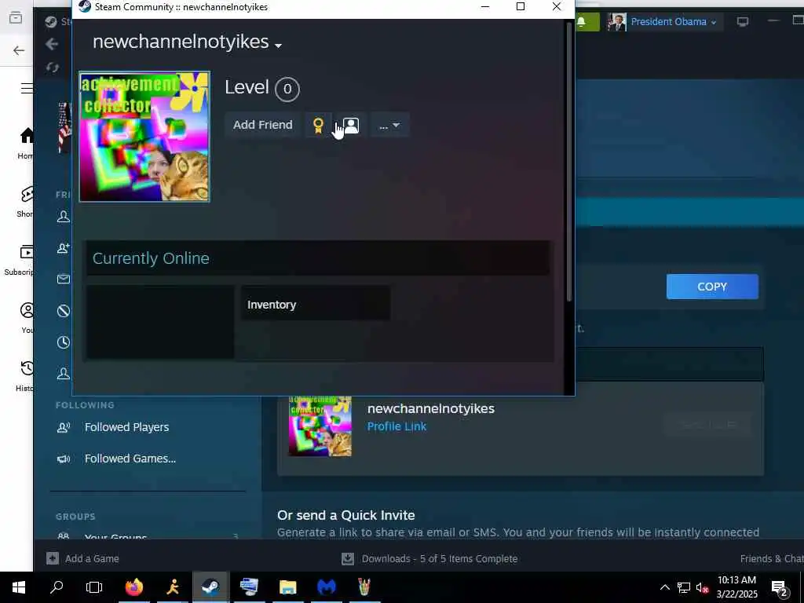Open Malwarebytes taskbar icon
The image size is (804, 603).
click(326, 587)
